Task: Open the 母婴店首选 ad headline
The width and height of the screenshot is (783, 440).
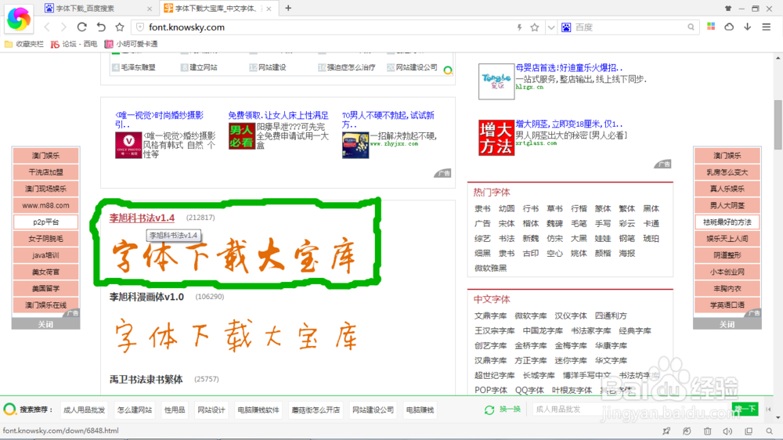Action: pos(569,67)
